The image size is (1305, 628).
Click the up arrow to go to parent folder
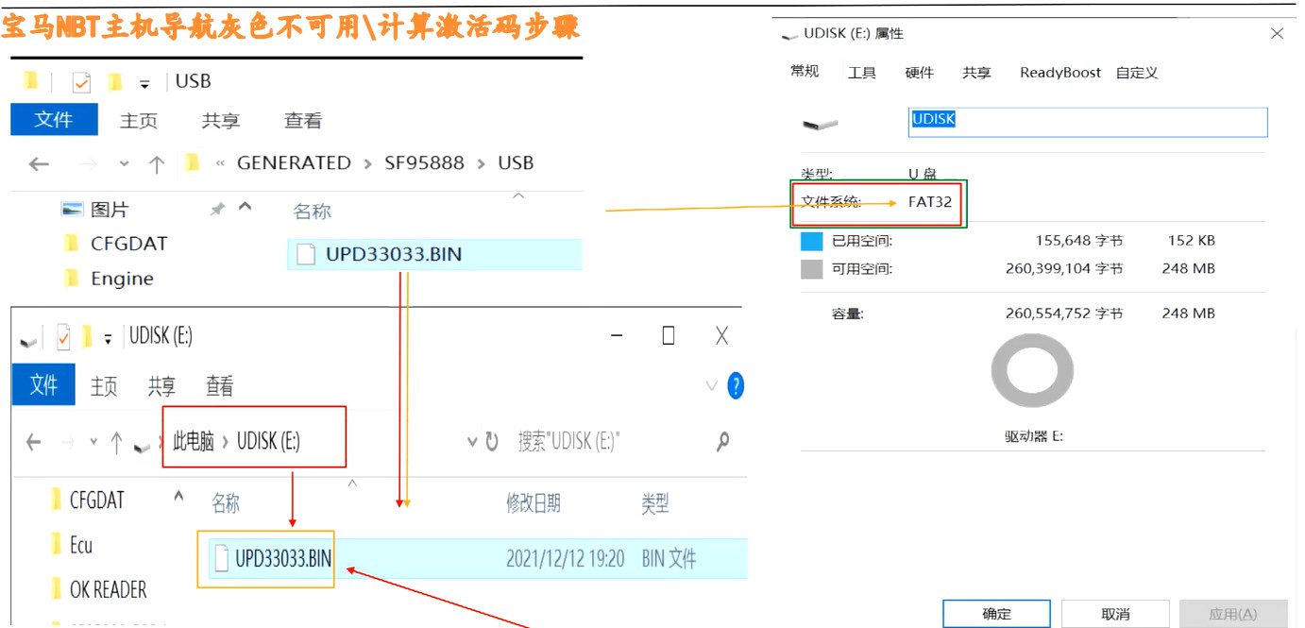[x=156, y=162]
